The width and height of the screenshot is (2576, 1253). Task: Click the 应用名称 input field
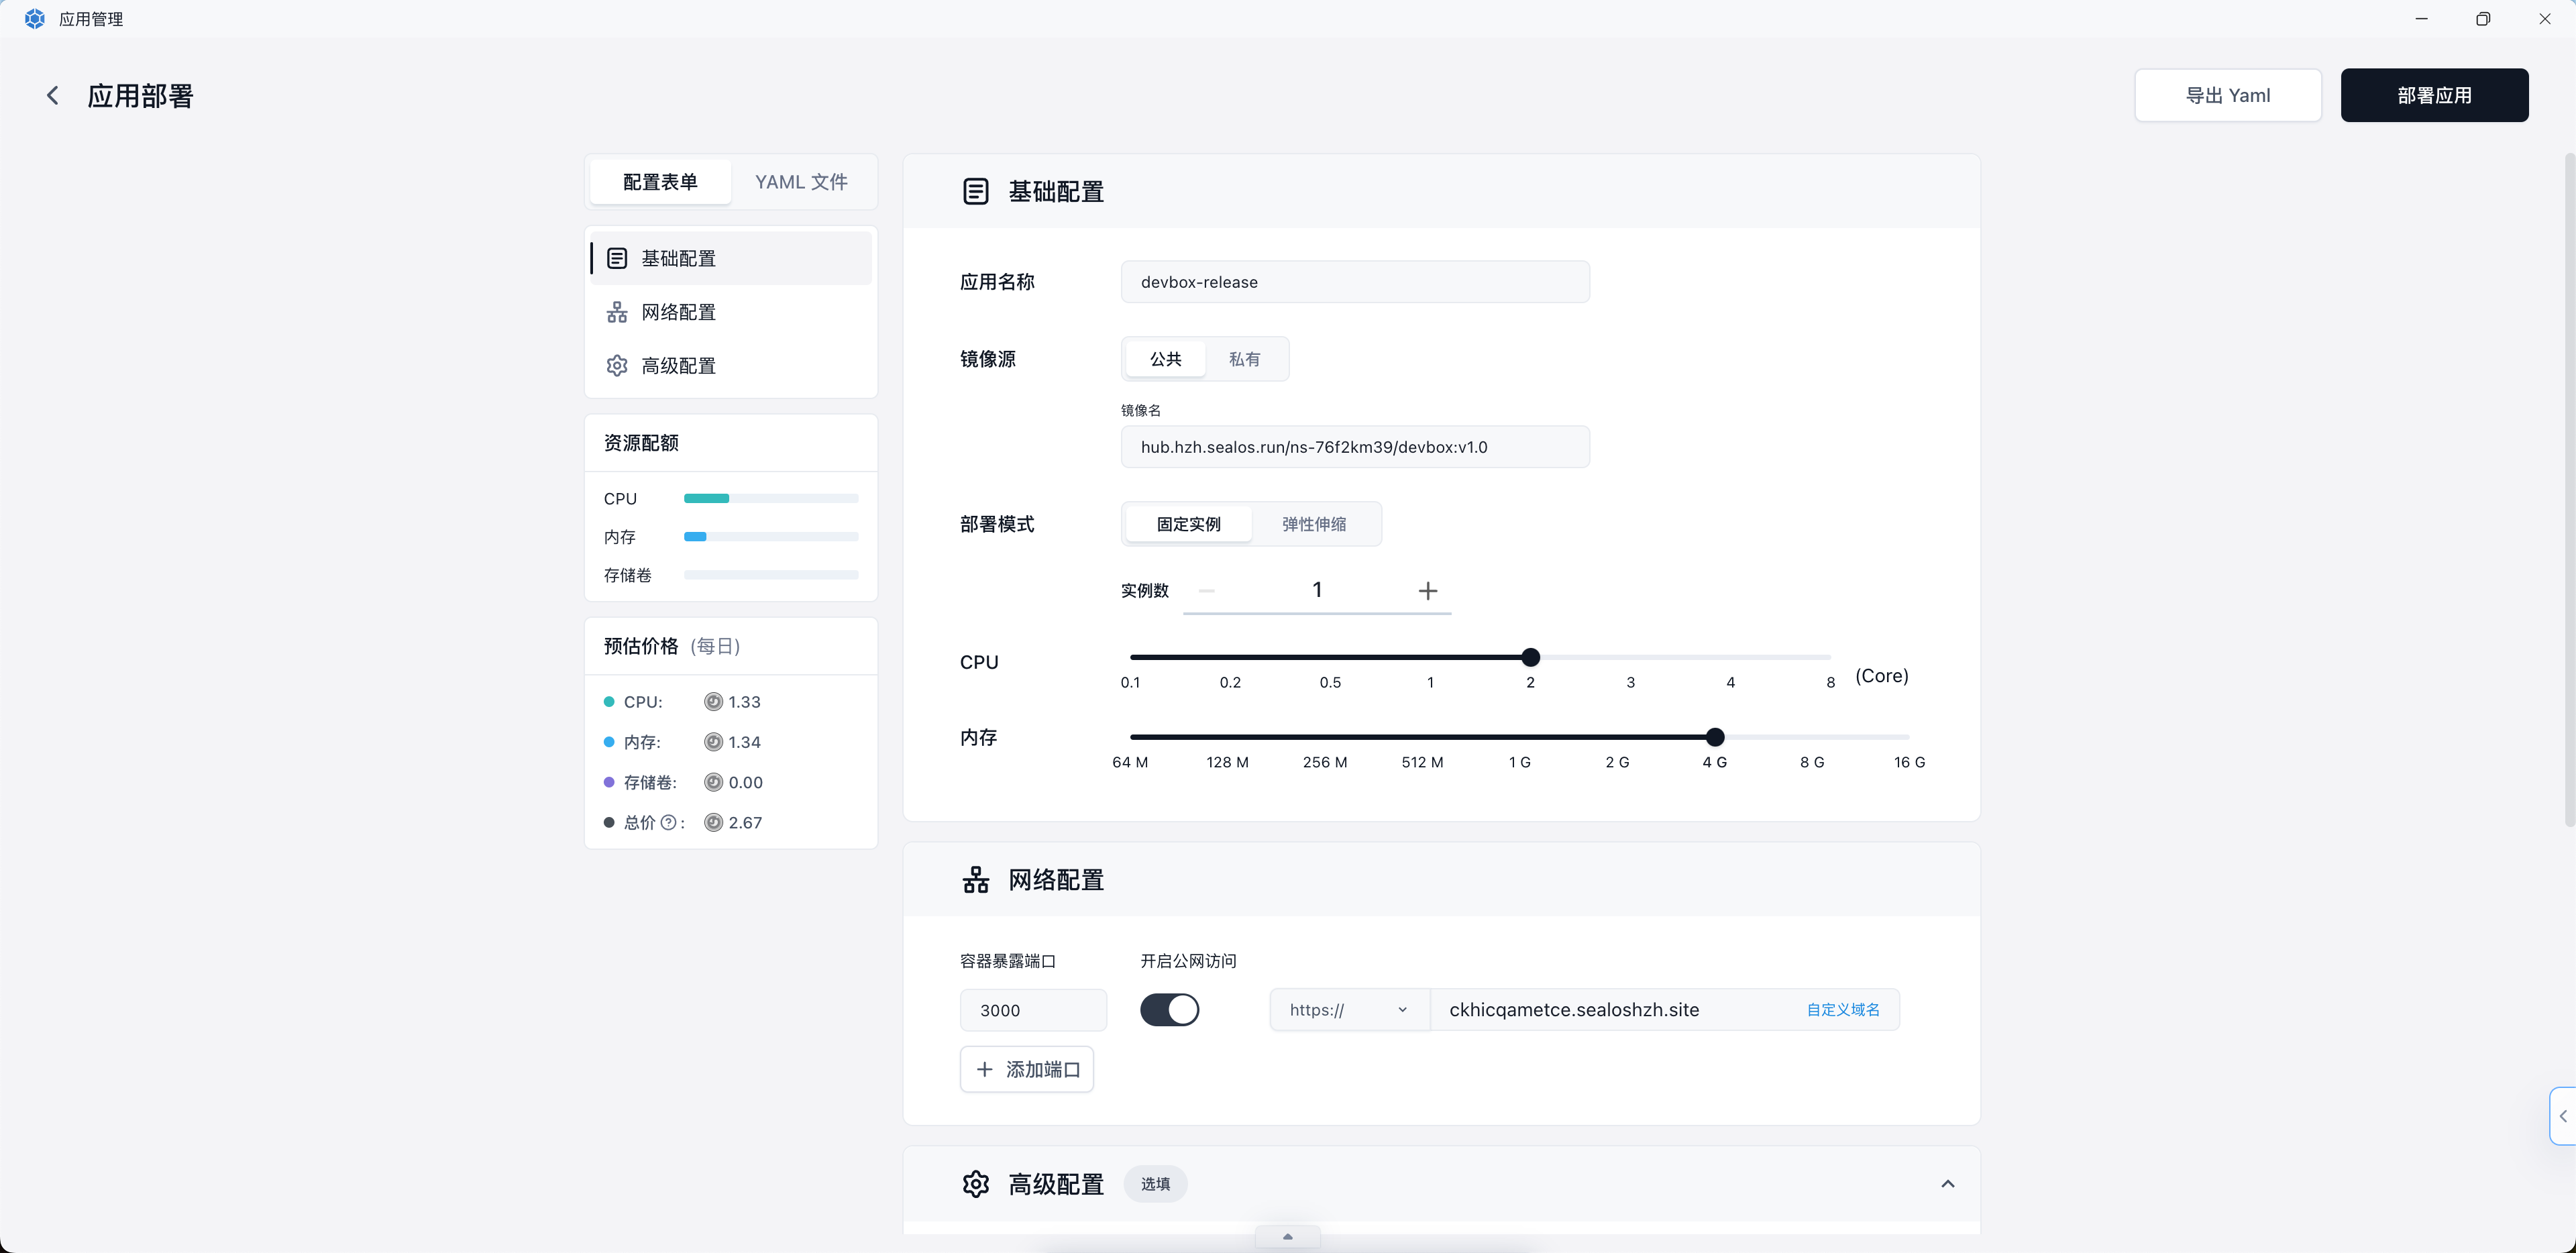[1355, 282]
